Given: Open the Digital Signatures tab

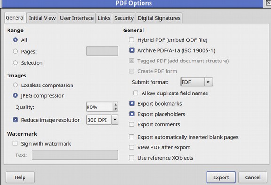Looking at the screenshot, I should pos(159,18).
